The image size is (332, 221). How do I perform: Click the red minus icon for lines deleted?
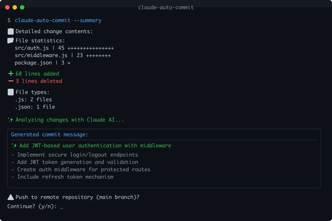point(11,81)
